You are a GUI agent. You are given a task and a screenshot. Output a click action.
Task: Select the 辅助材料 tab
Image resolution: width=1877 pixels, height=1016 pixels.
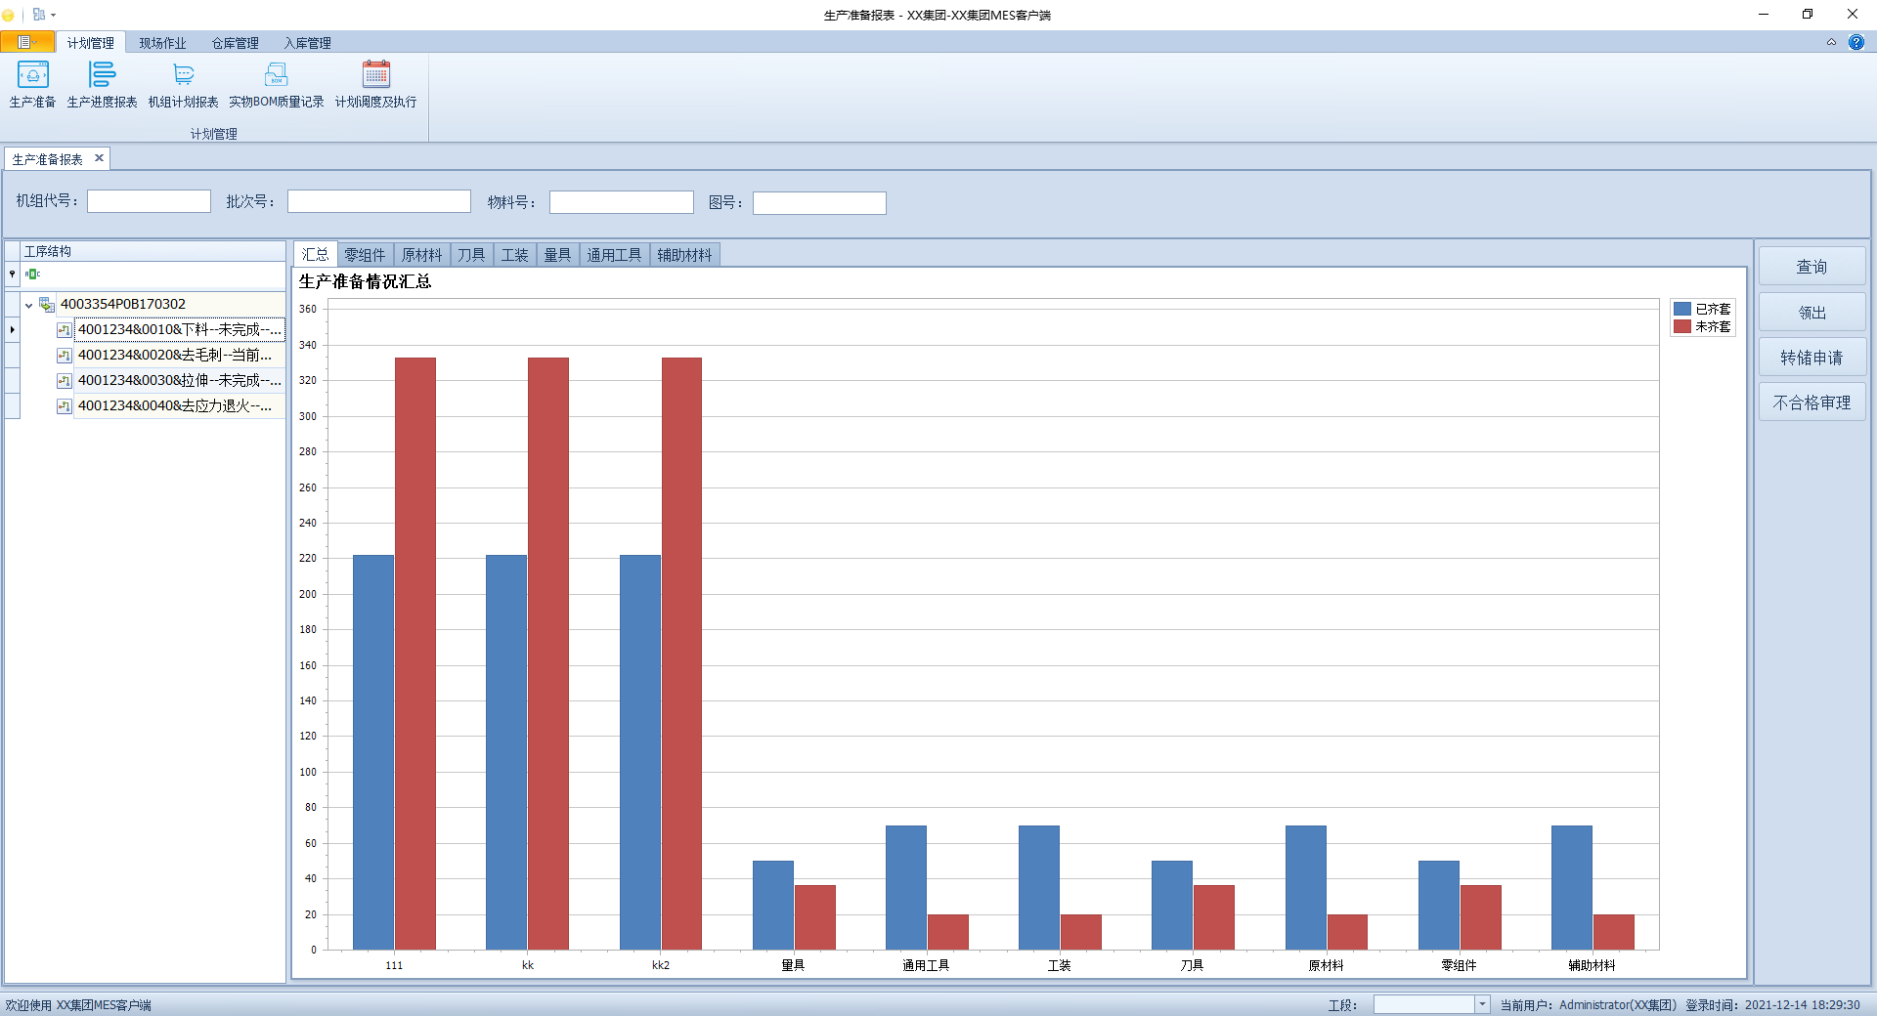point(684,255)
